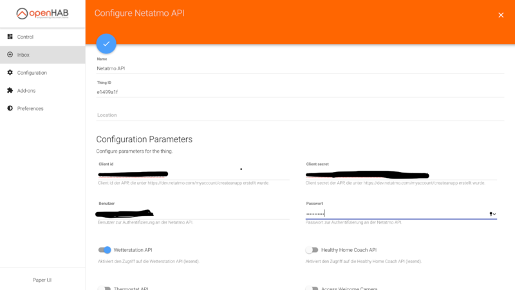The image size is (515, 290).
Task: Click the openHAB logo
Action: click(42, 14)
